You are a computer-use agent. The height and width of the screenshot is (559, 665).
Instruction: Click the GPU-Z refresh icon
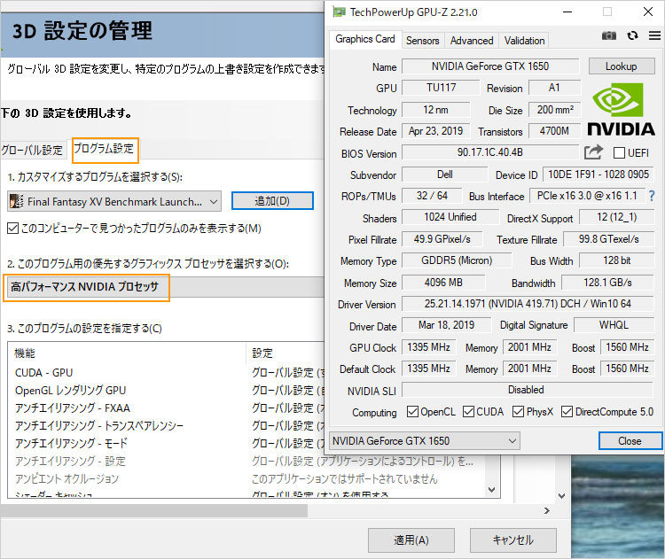click(x=632, y=35)
